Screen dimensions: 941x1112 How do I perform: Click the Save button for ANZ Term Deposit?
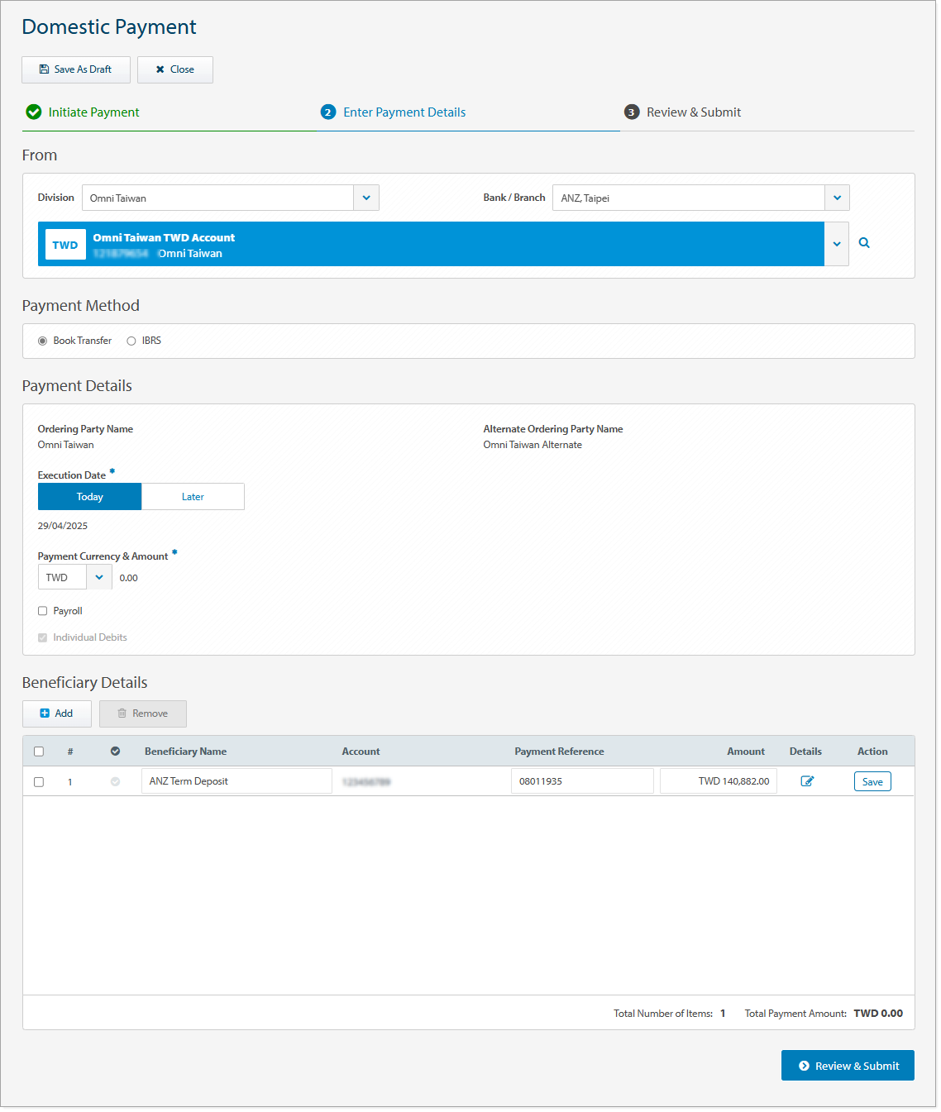coord(872,780)
